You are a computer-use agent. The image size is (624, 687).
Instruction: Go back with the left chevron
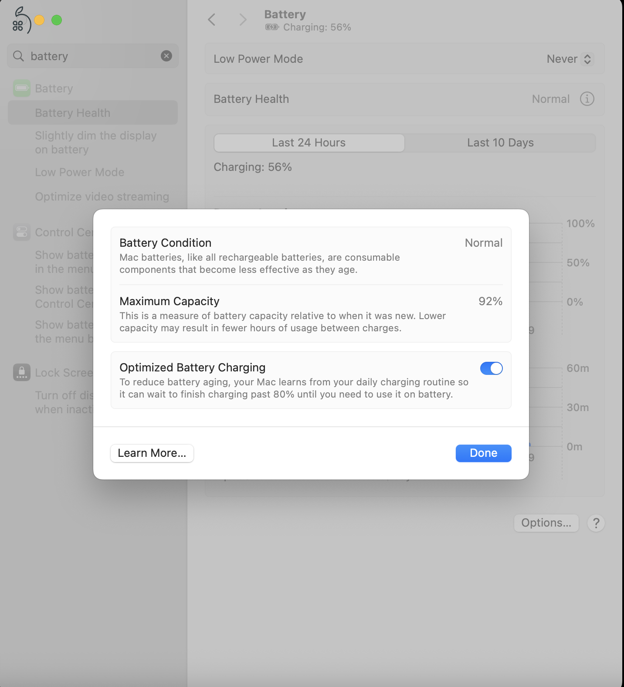coord(212,19)
